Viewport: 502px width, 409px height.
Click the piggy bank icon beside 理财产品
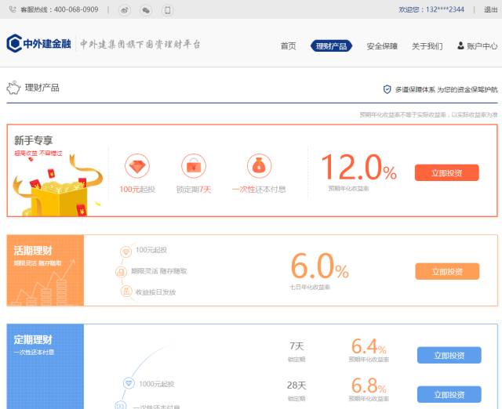point(13,88)
